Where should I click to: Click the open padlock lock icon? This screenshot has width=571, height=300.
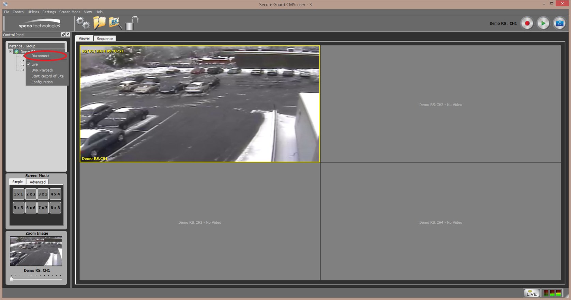(132, 23)
